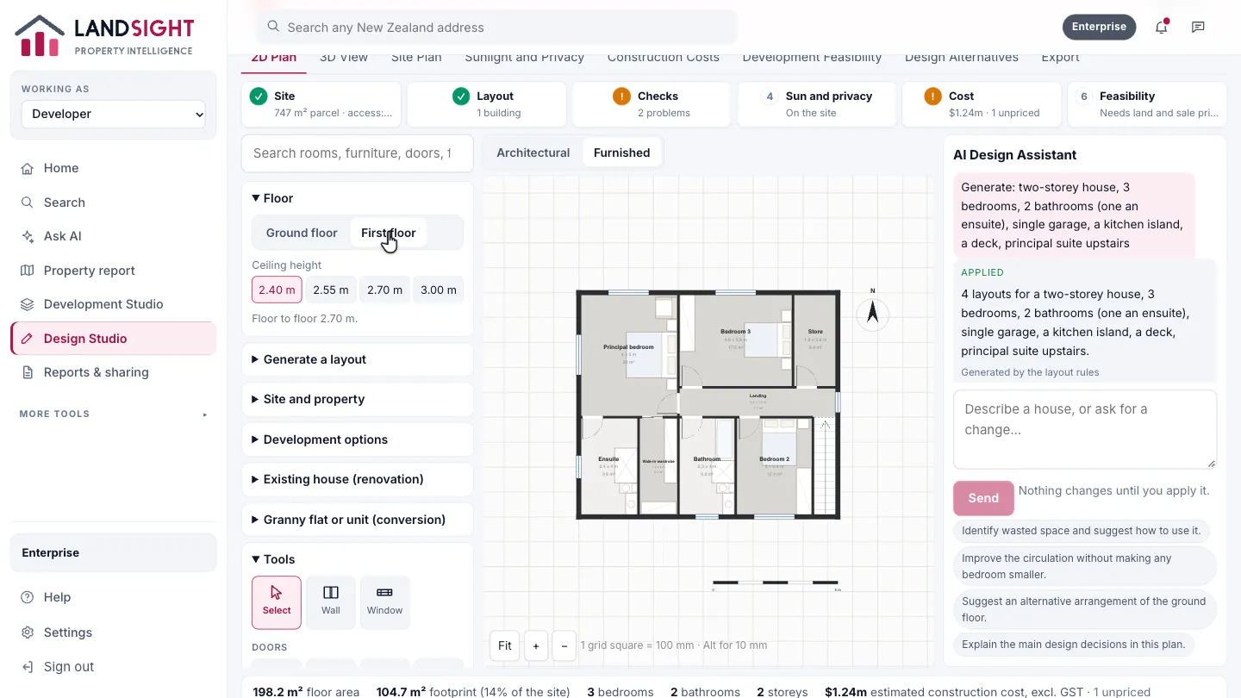The width and height of the screenshot is (1241, 698).
Task: Click the New Zealand address search field
Action: click(496, 28)
